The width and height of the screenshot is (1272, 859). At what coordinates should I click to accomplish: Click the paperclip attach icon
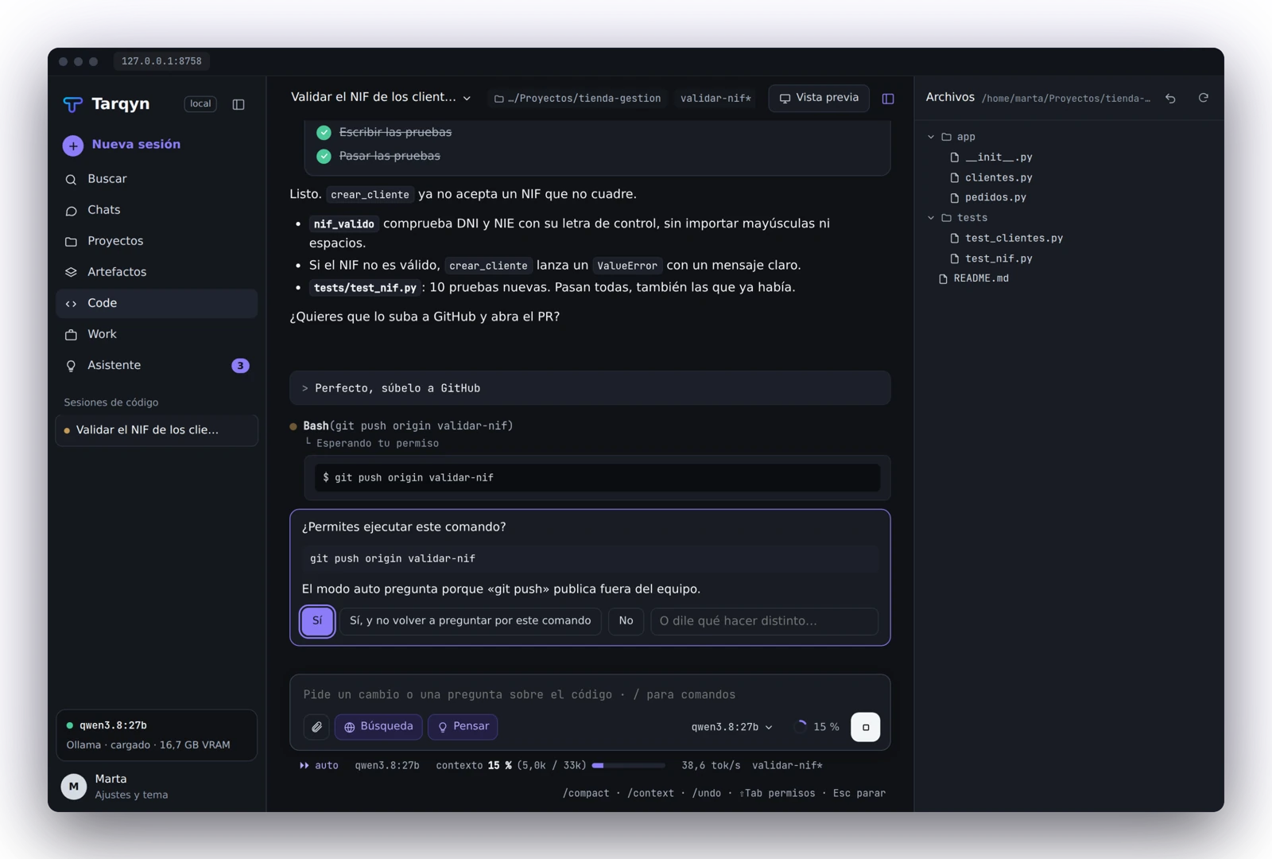(316, 727)
